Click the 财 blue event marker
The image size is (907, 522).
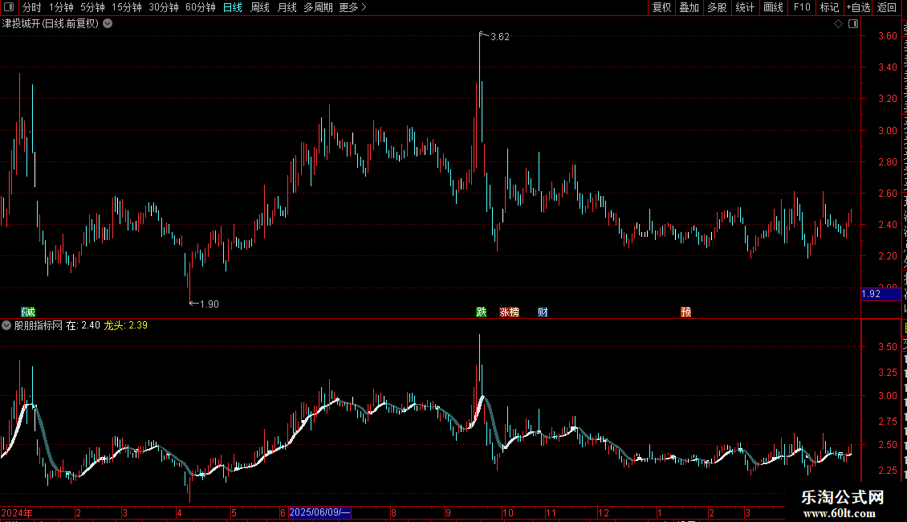click(x=543, y=312)
